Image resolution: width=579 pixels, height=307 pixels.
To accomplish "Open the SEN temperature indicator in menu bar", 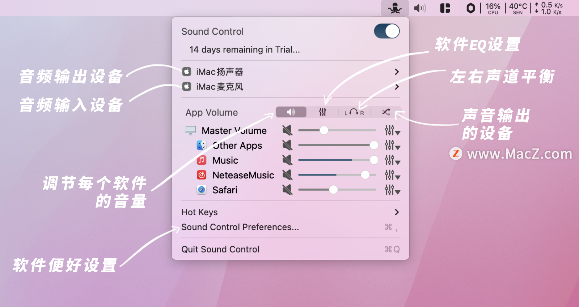I will coord(518,8).
